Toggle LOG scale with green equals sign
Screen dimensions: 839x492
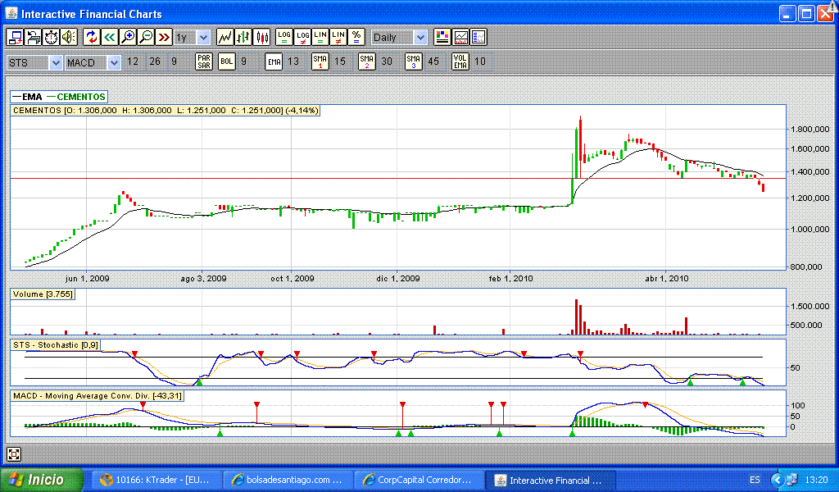click(x=284, y=38)
